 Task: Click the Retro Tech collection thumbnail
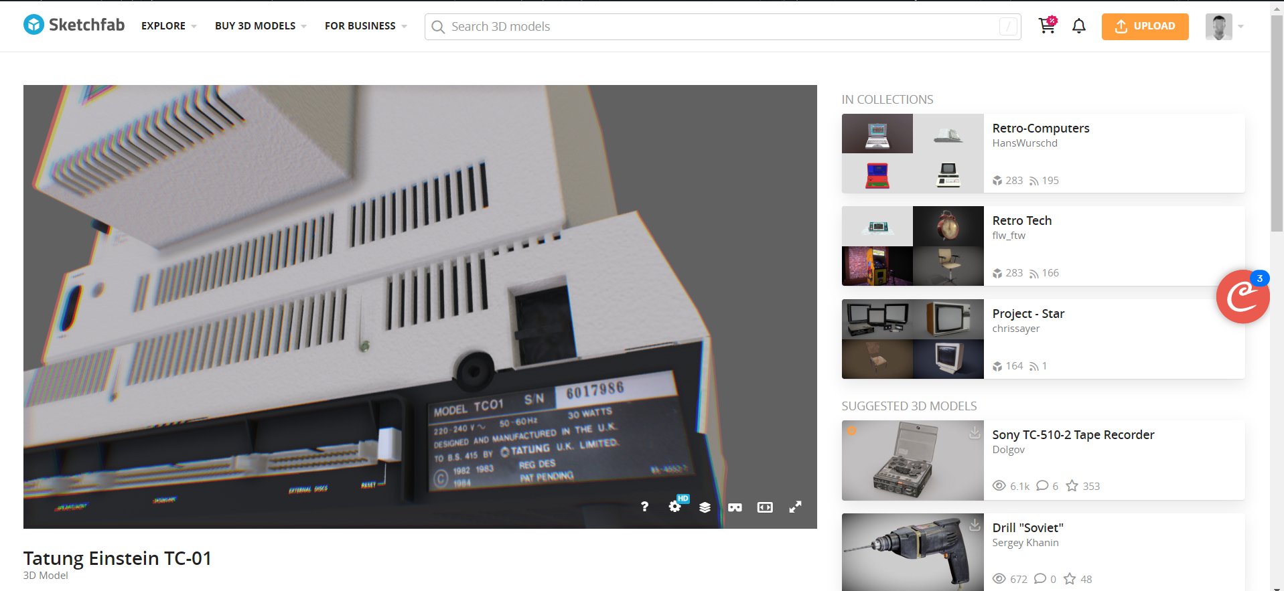(x=913, y=246)
